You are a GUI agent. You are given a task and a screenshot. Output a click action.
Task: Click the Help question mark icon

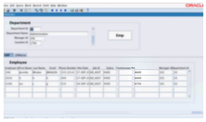click(x=88, y=10)
